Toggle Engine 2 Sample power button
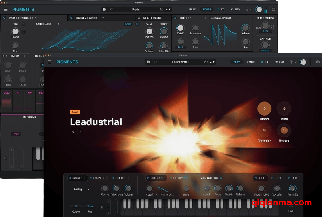Screen dimensions: 322x217 71,18
